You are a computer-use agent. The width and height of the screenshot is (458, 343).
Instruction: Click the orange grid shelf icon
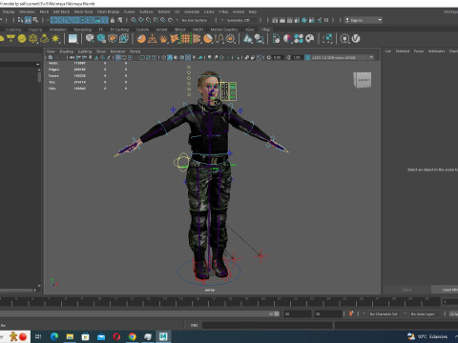(x=185, y=39)
